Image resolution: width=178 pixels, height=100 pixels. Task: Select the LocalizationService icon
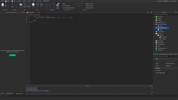[156, 48]
